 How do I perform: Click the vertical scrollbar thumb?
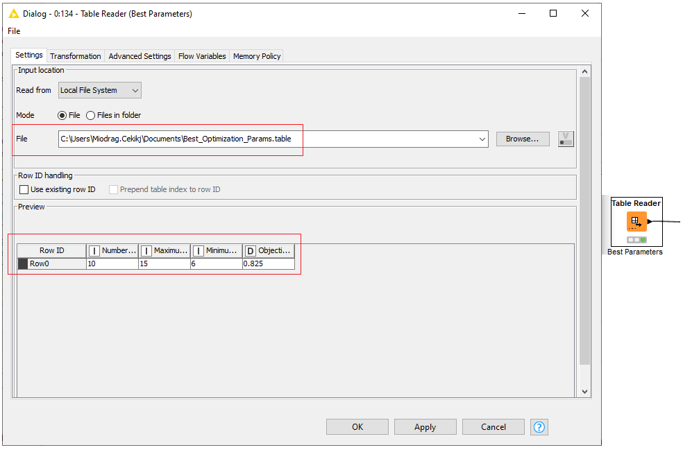pos(584,221)
